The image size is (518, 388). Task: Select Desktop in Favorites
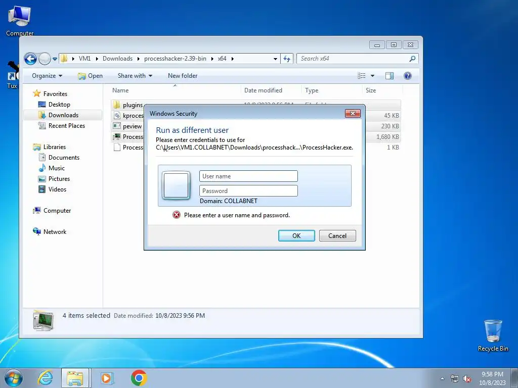tap(59, 105)
